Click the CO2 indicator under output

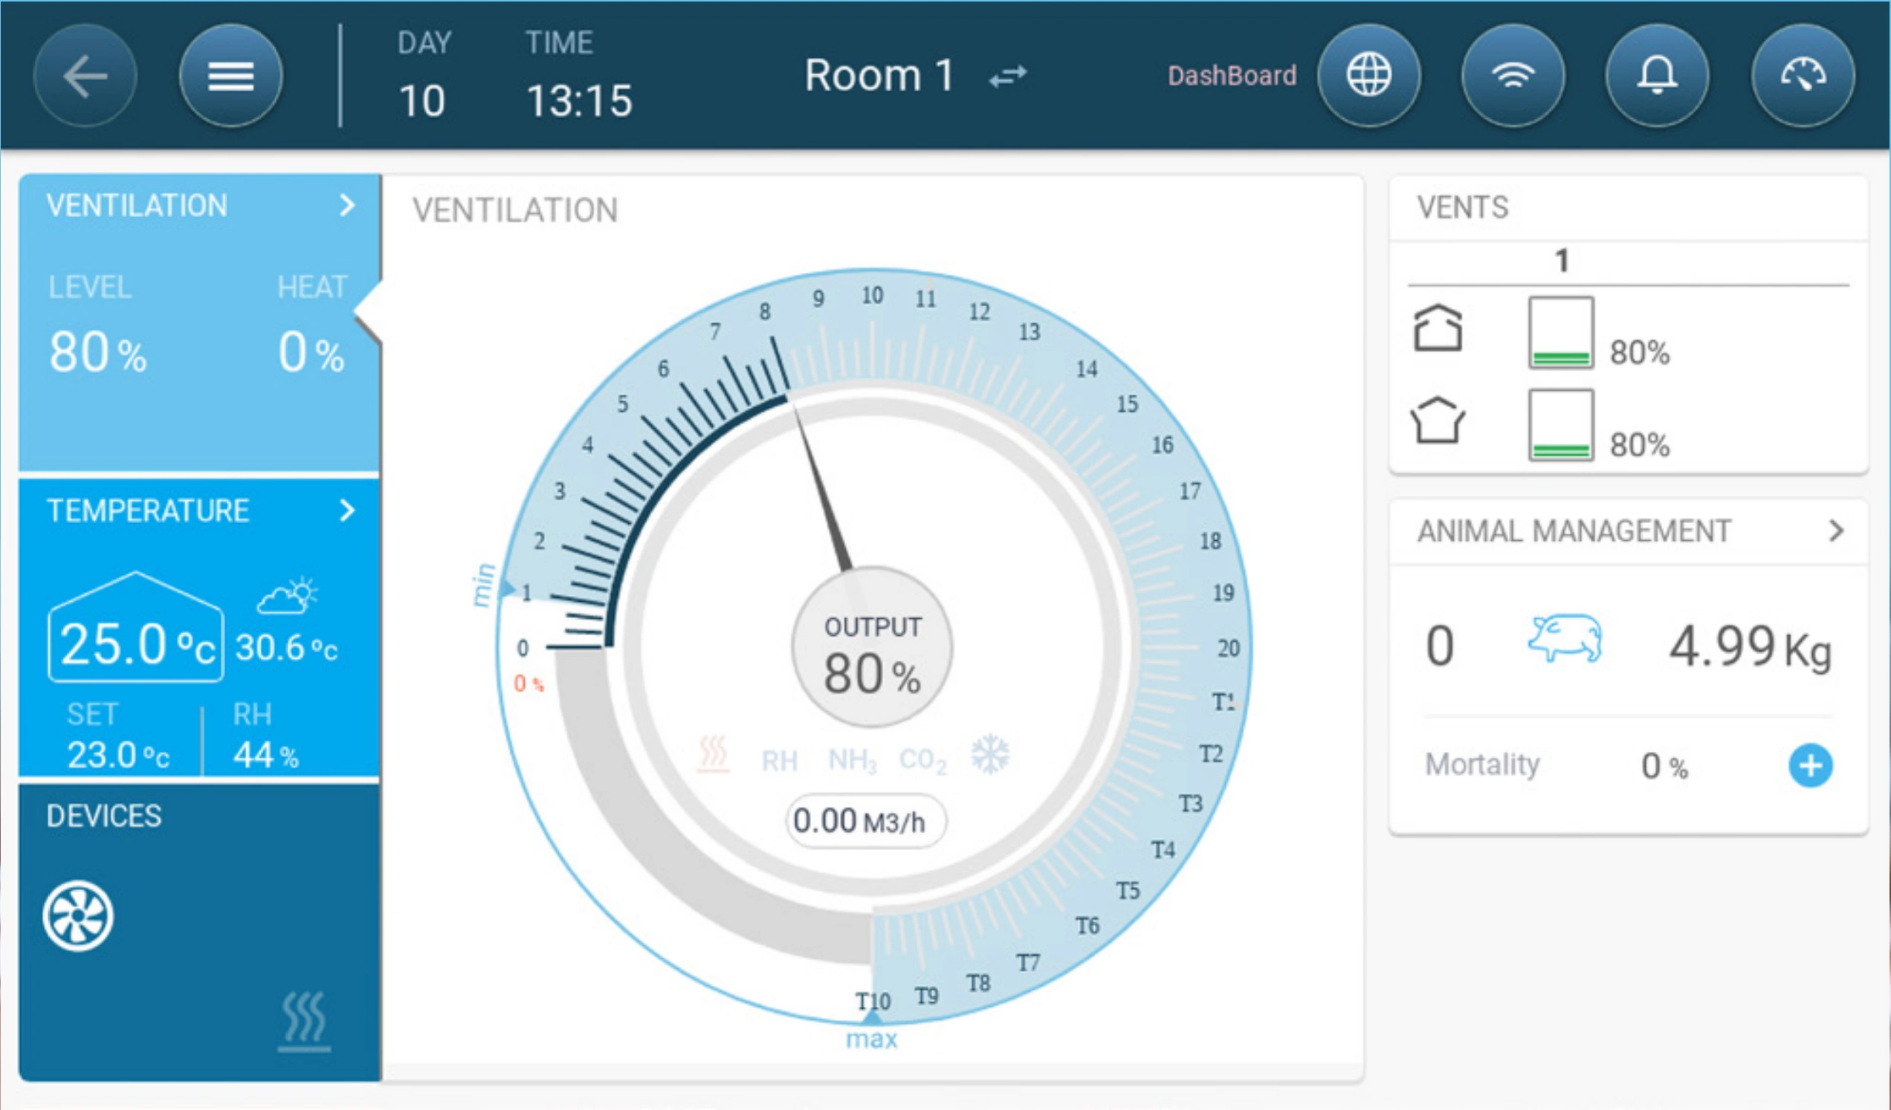(923, 761)
